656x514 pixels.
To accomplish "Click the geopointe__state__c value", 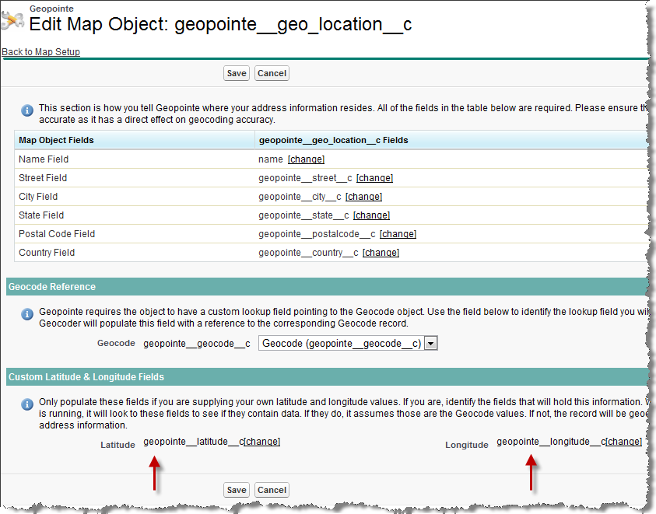I will click(x=303, y=215).
